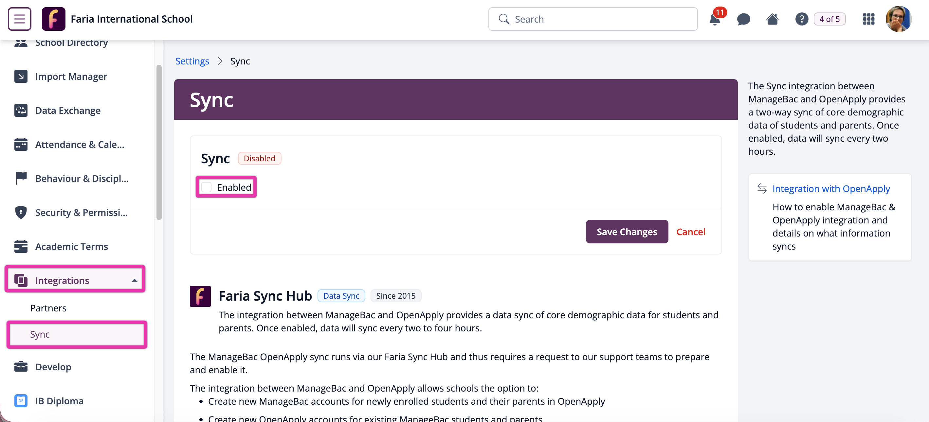Click the Import Manager arrow icon

pos(21,77)
